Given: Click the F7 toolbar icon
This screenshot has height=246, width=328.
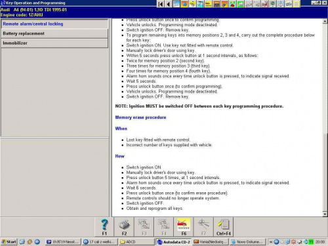Looking at the screenshot, I should [x=203, y=227].
